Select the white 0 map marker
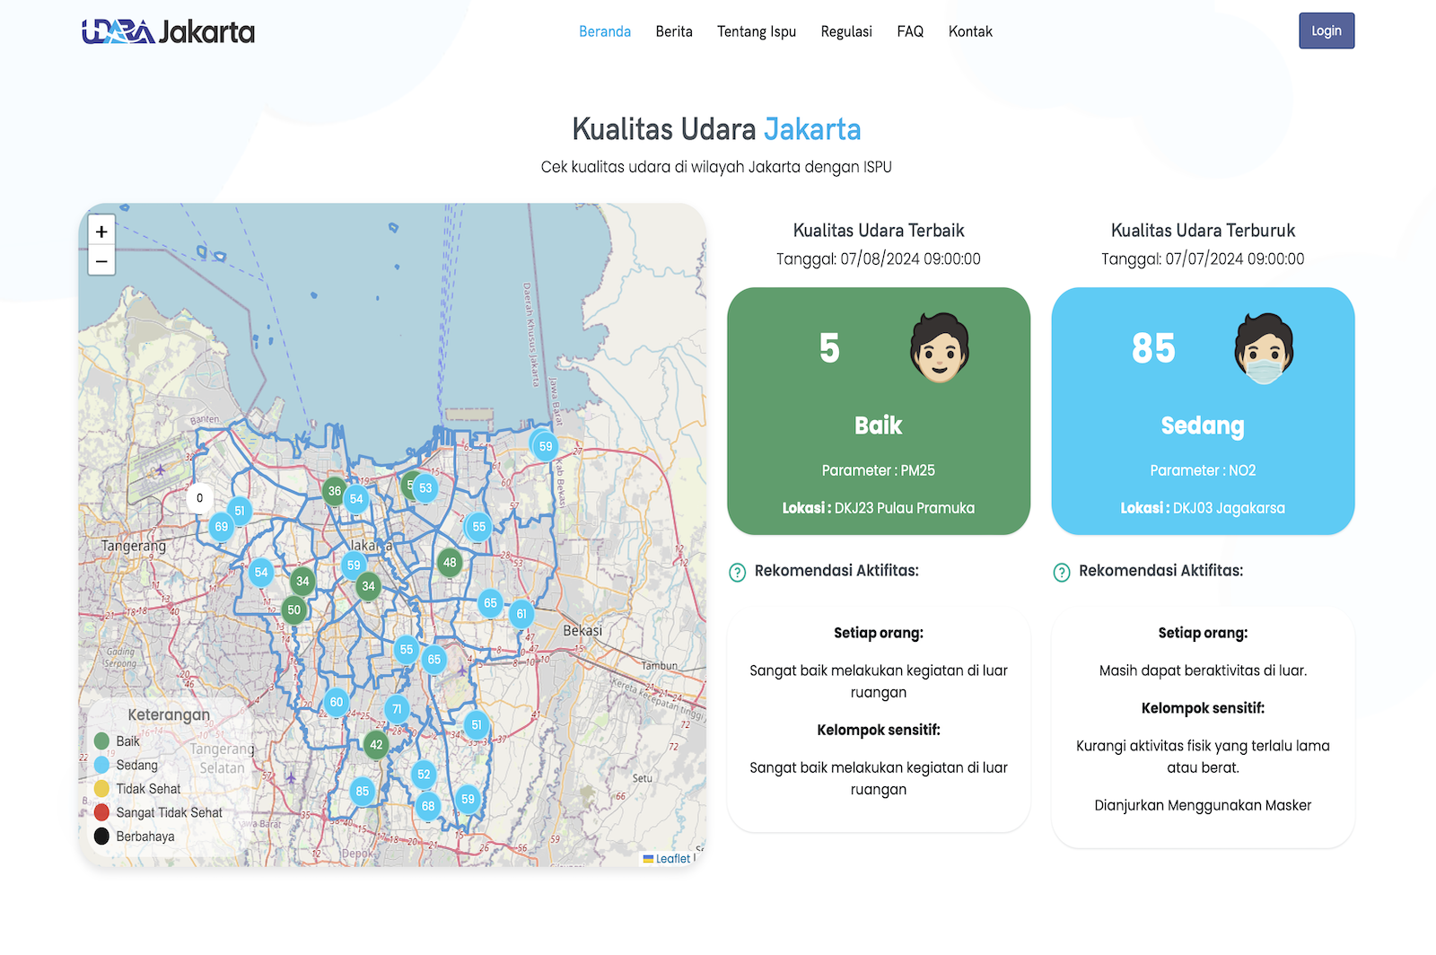The width and height of the screenshot is (1436, 955). pos(199,498)
